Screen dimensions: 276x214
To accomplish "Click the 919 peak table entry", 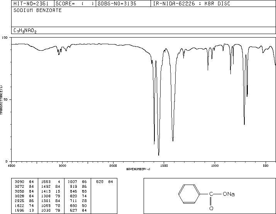I will coord(78,187).
